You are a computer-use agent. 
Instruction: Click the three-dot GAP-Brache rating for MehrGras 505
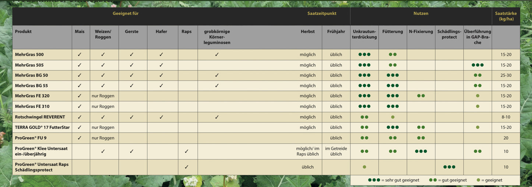(478, 65)
